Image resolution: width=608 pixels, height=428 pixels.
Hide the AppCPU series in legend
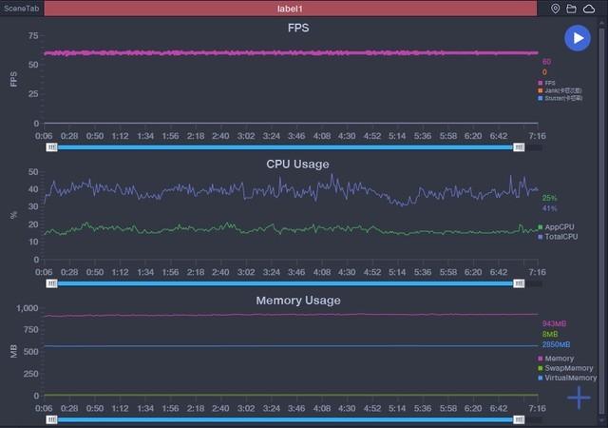(x=556, y=226)
